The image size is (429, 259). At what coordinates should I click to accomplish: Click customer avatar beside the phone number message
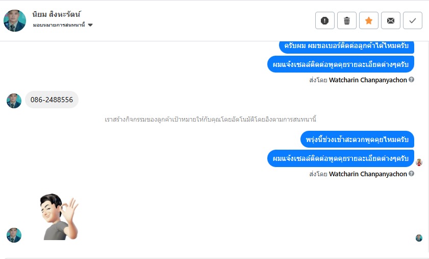point(14,101)
